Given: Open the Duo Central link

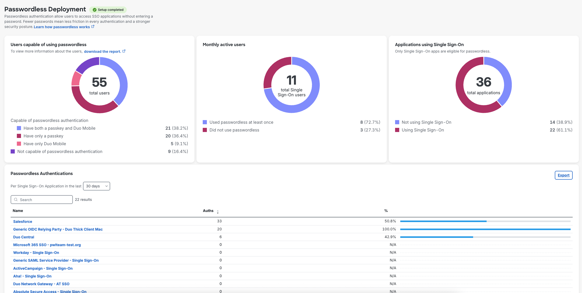Looking at the screenshot, I should click(x=24, y=237).
